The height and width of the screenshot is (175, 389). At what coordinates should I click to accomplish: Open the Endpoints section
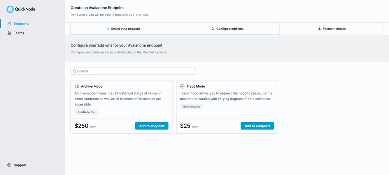point(21,24)
